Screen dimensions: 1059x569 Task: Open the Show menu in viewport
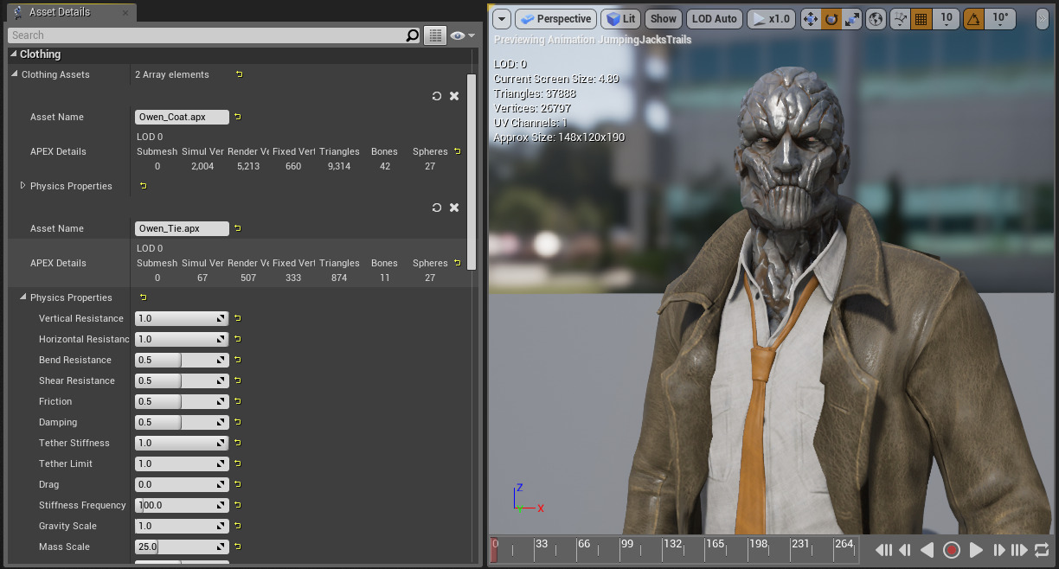tap(664, 19)
